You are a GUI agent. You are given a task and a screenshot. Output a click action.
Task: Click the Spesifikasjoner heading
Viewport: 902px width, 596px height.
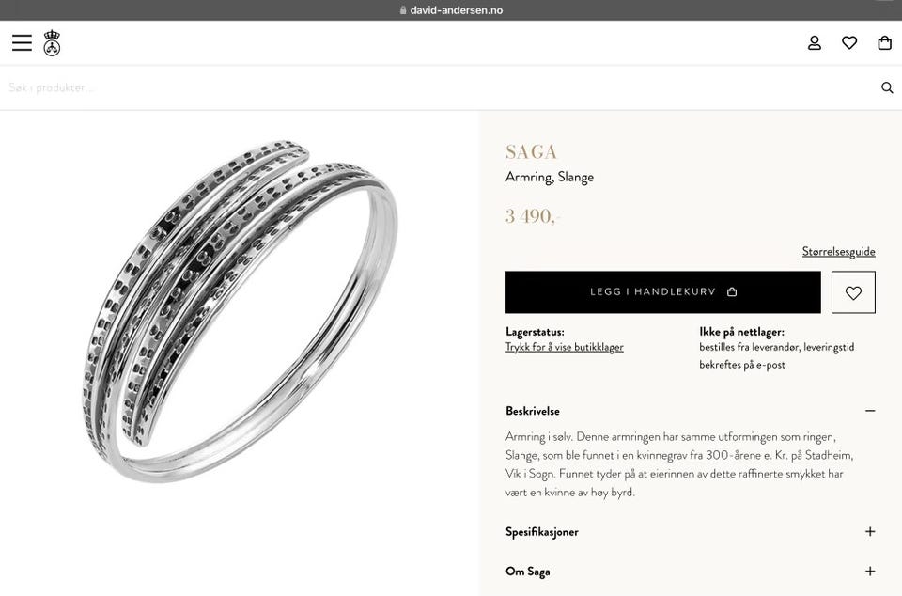542,531
